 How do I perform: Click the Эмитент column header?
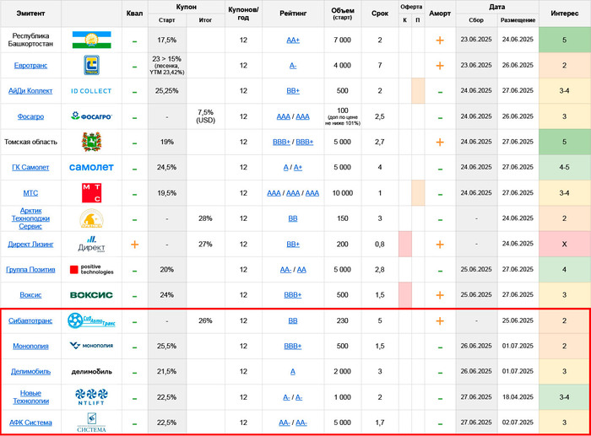tap(30, 13)
